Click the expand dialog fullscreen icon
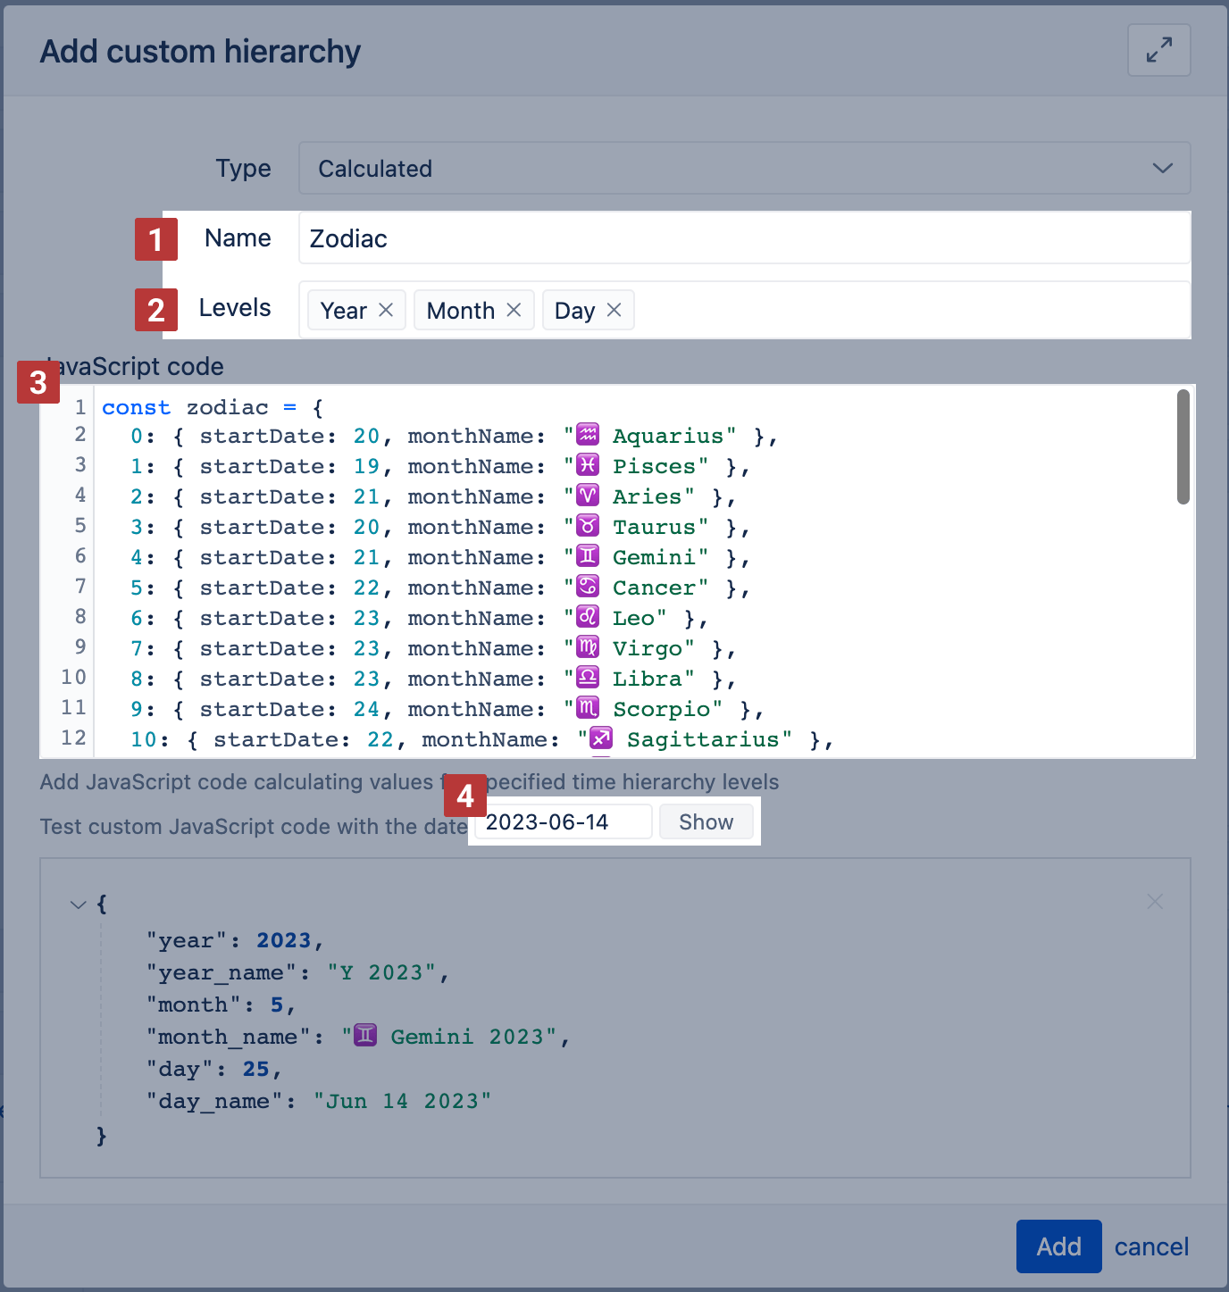 [1158, 50]
